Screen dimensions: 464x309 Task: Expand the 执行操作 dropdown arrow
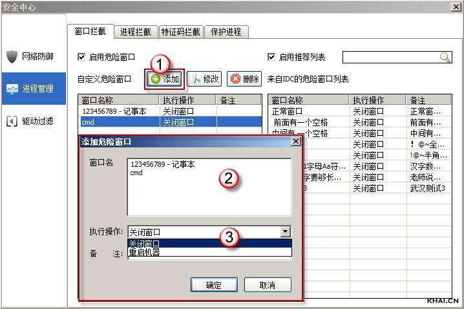click(x=285, y=231)
